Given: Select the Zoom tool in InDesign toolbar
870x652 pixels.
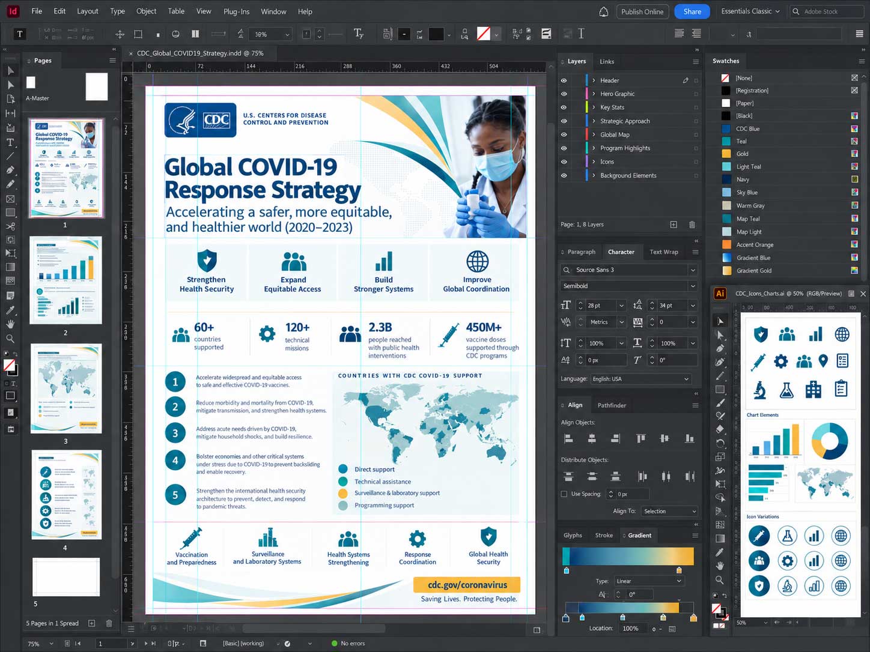Looking at the screenshot, I should pyautogui.click(x=10, y=339).
